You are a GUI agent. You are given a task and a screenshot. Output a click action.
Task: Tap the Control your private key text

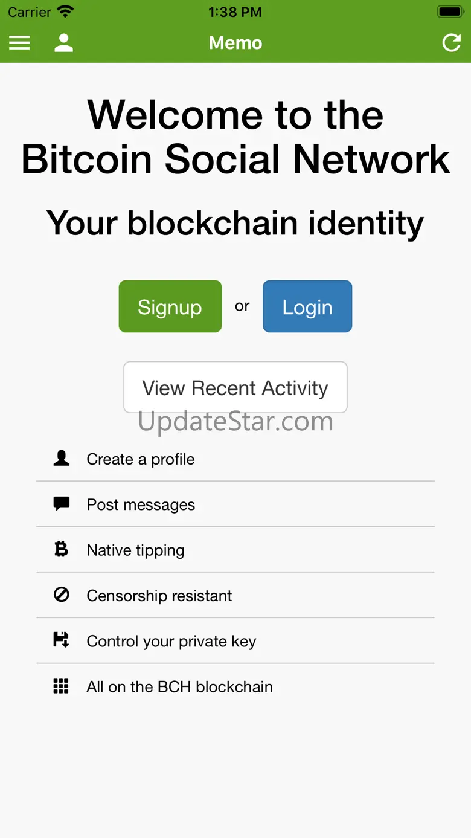click(x=171, y=641)
